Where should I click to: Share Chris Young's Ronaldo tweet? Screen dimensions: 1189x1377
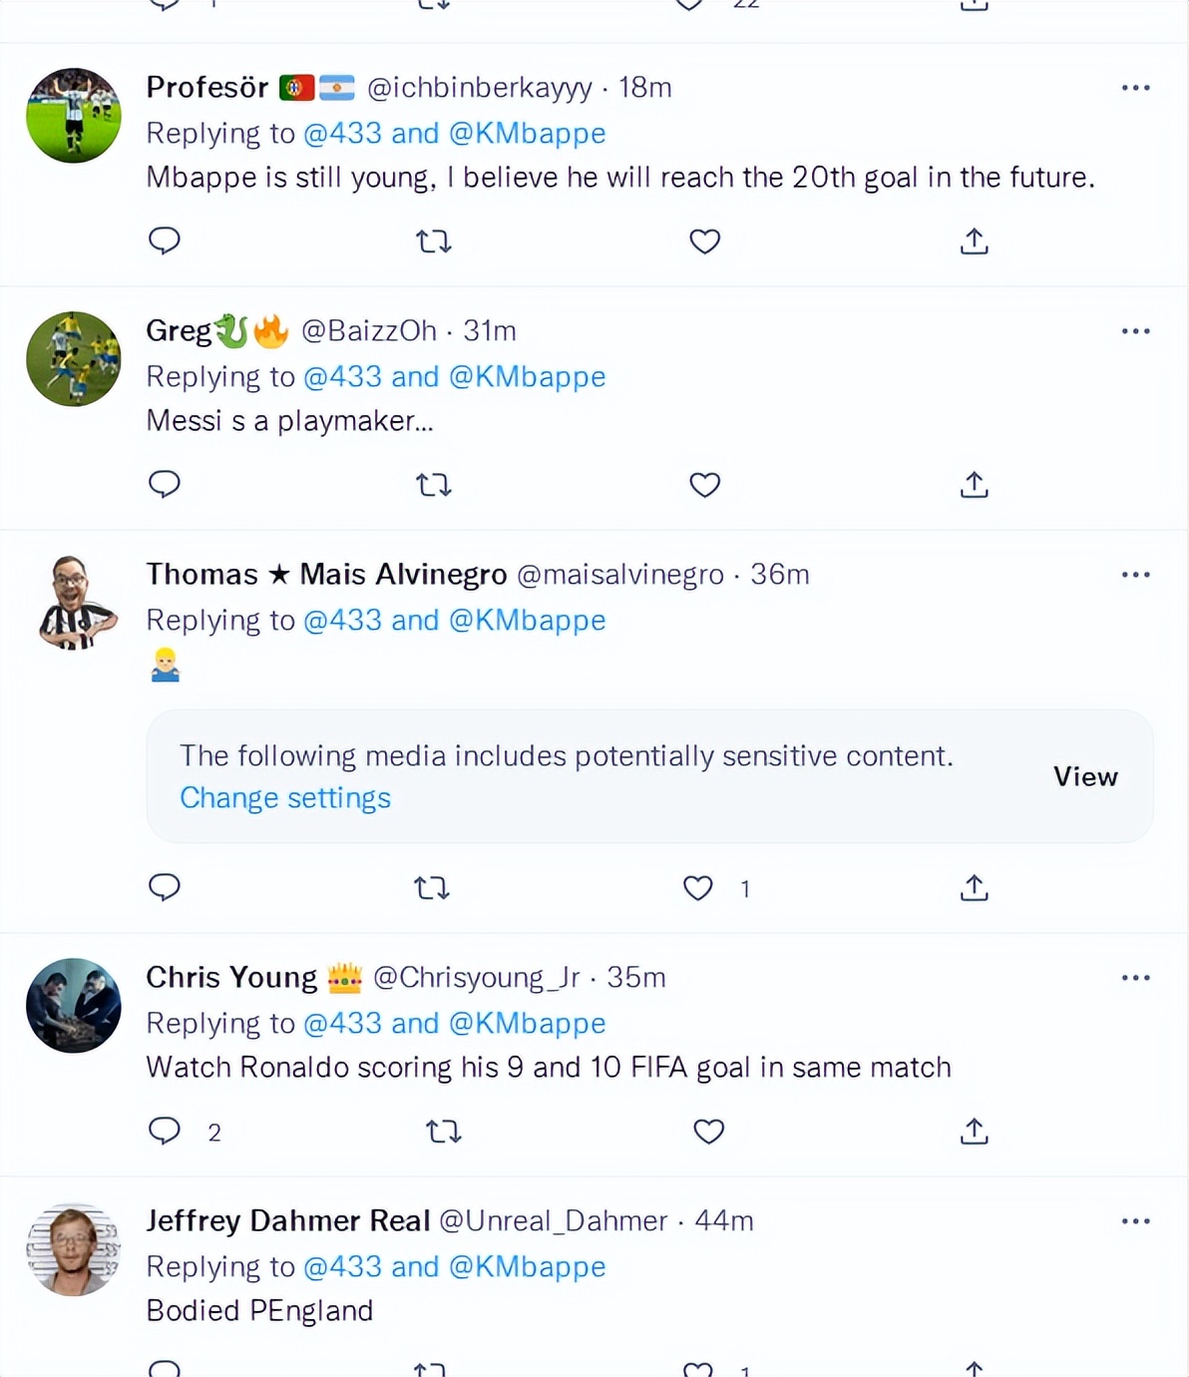(974, 1132)
